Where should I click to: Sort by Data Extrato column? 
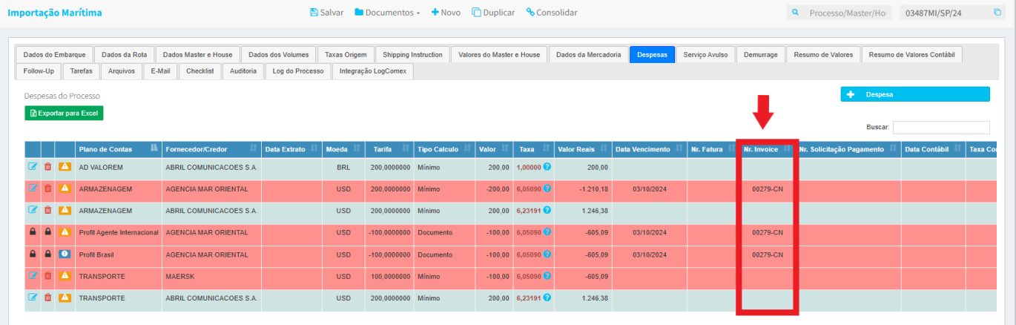click(291, 149)
